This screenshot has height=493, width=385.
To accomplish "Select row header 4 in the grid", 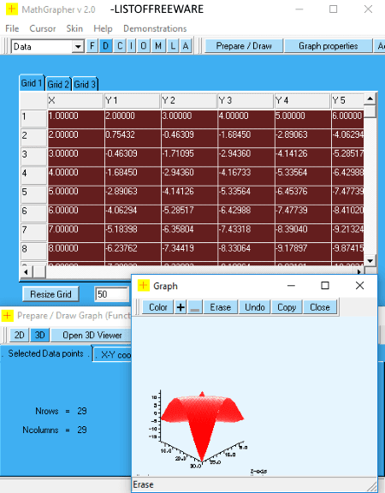I will pyautogui.click(x=33, y=175).
